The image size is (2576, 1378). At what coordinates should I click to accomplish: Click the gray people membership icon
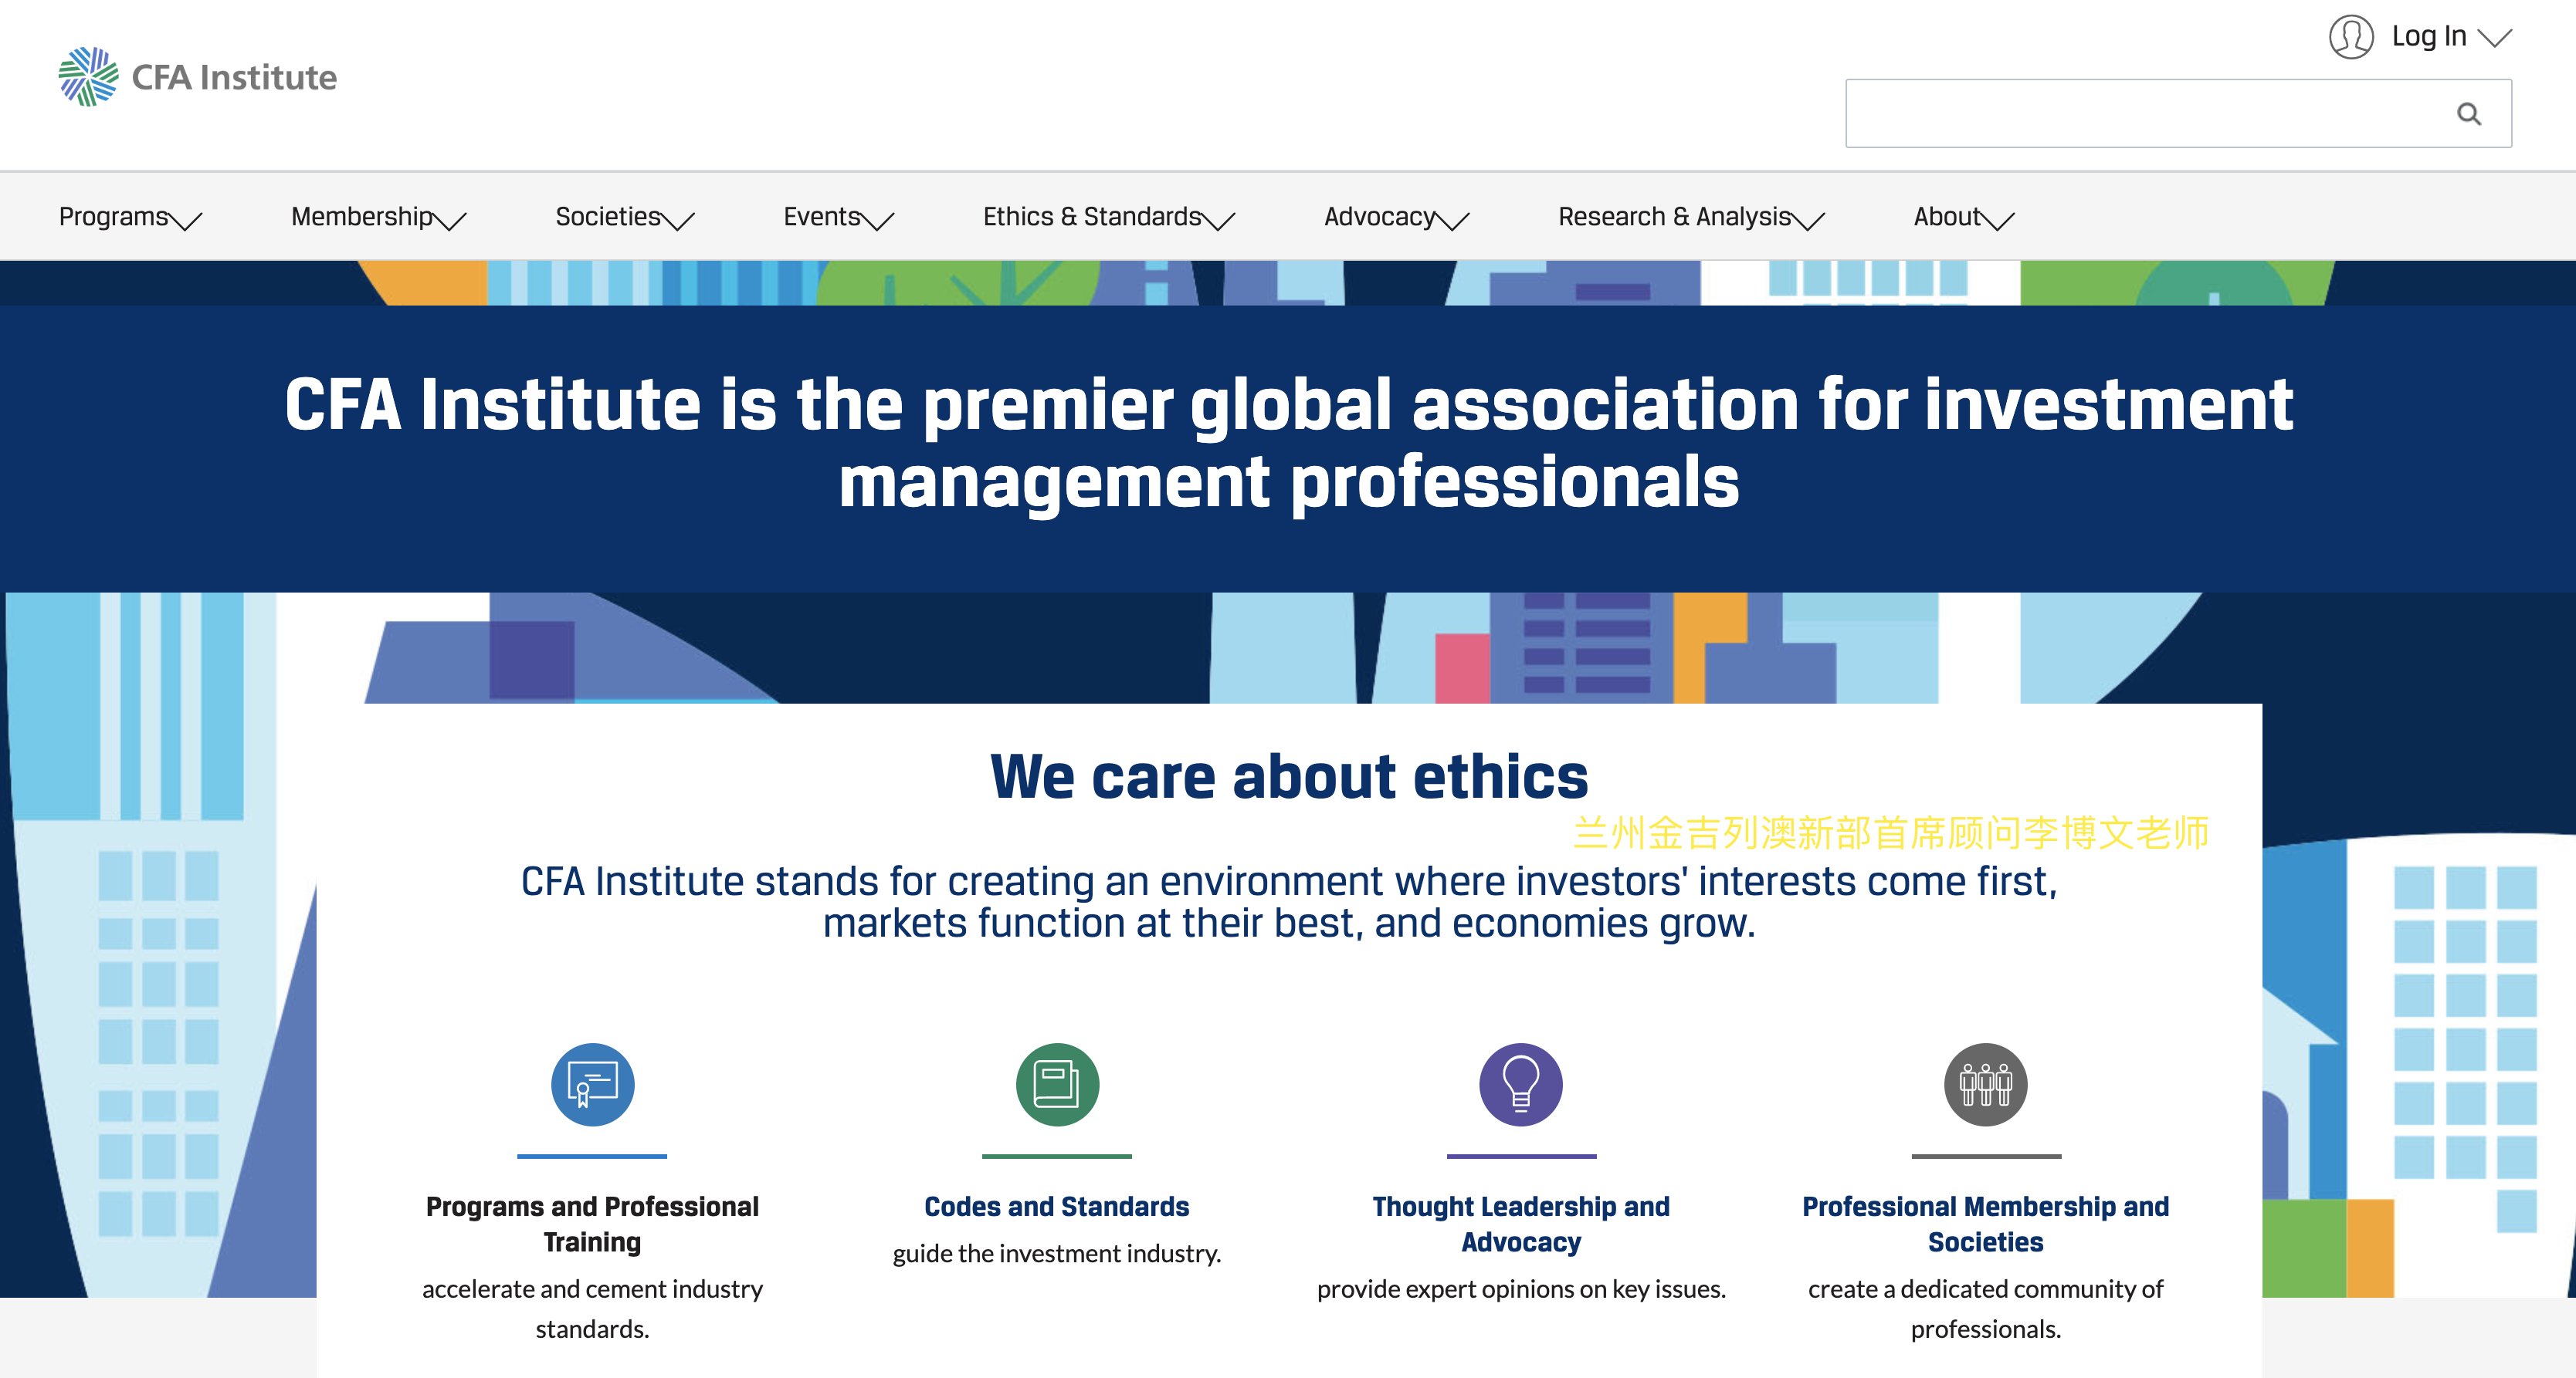[x=1985, y=1084]
